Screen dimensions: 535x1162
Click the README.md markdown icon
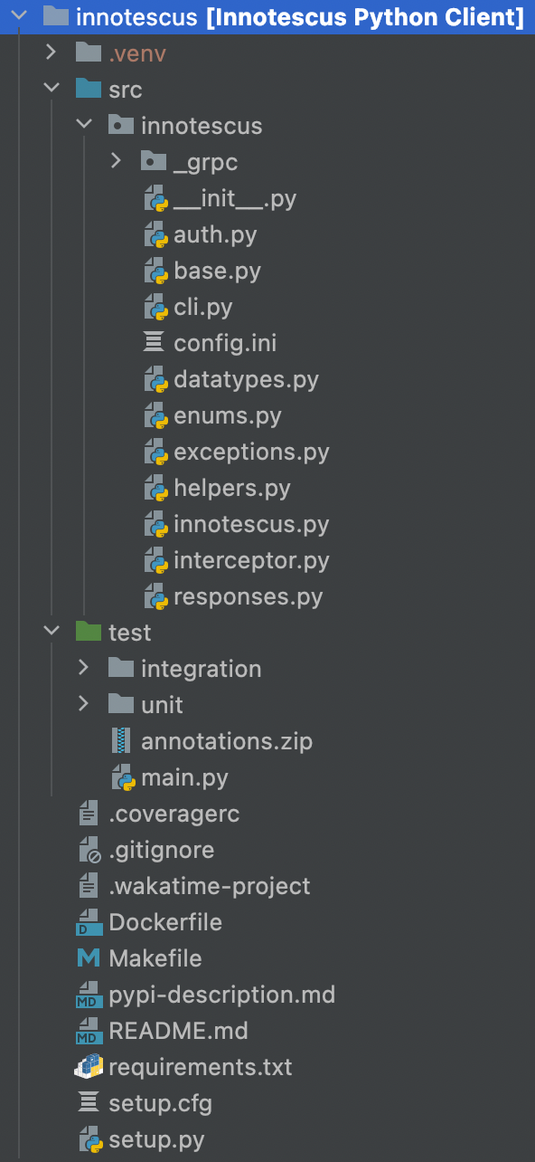pos(89,1031)
